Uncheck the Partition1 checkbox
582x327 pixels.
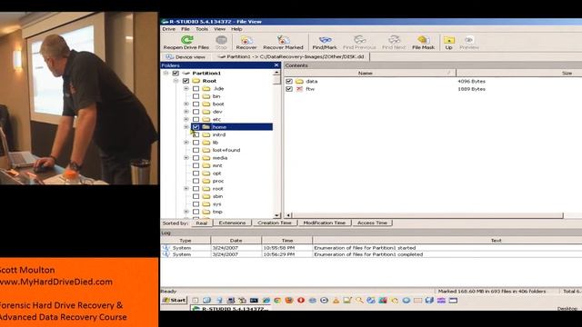coord(176,73)
